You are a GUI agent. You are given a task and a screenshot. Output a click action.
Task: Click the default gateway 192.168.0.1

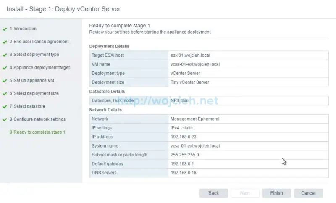pos(182,164)
